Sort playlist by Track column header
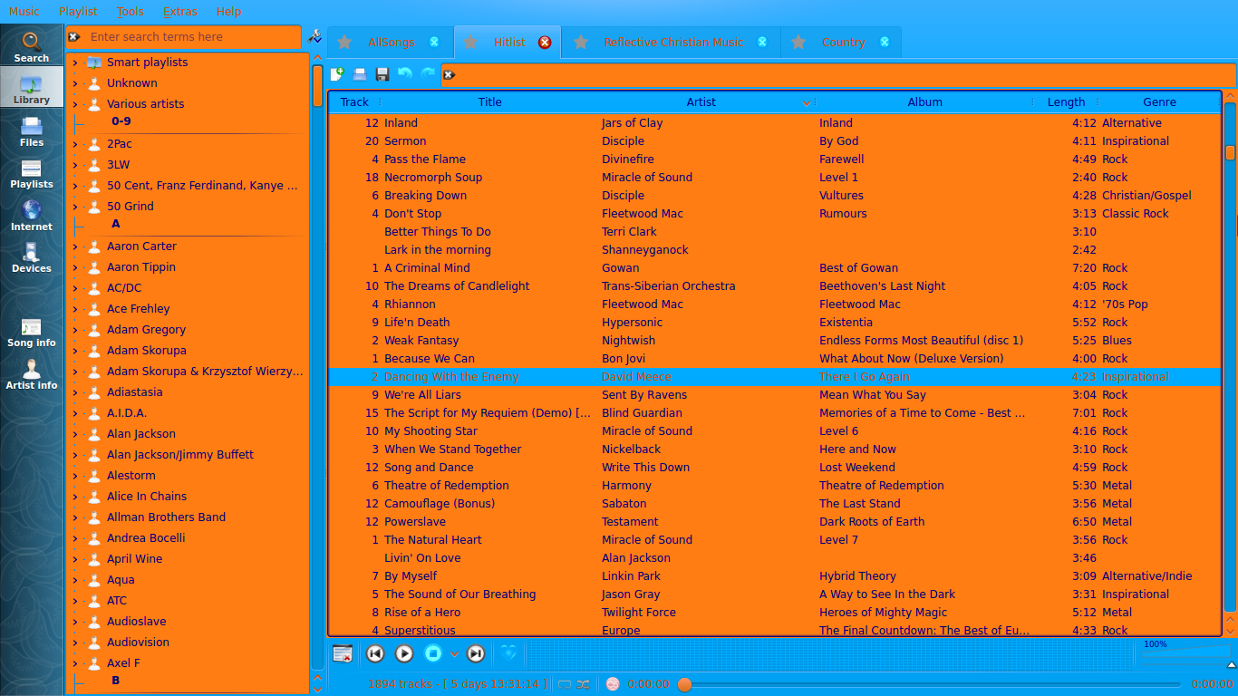The image size is (1238, 696). pos(354,102)
